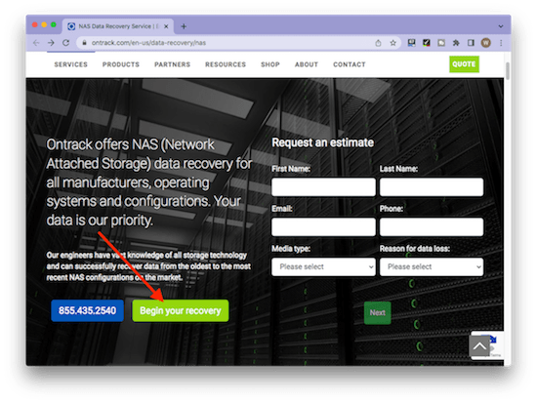Click the third extension icon before the puzzle piece
This screenshot has width=537, height=403.
coord(441,43)
